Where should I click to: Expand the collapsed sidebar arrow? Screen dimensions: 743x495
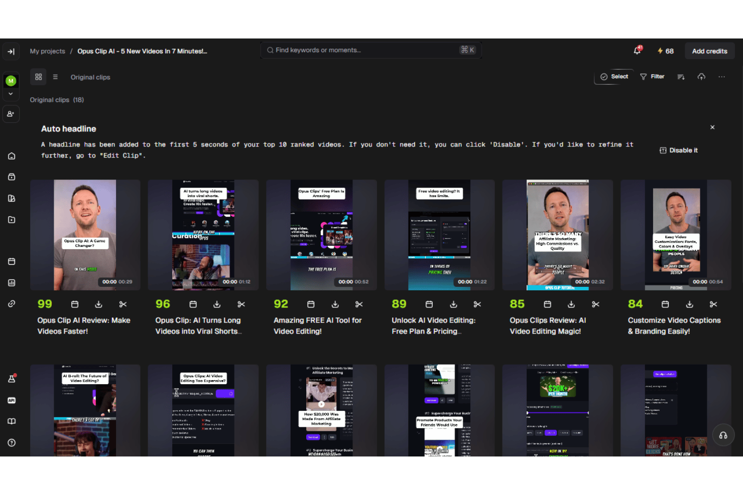click(x=11, y=51)
